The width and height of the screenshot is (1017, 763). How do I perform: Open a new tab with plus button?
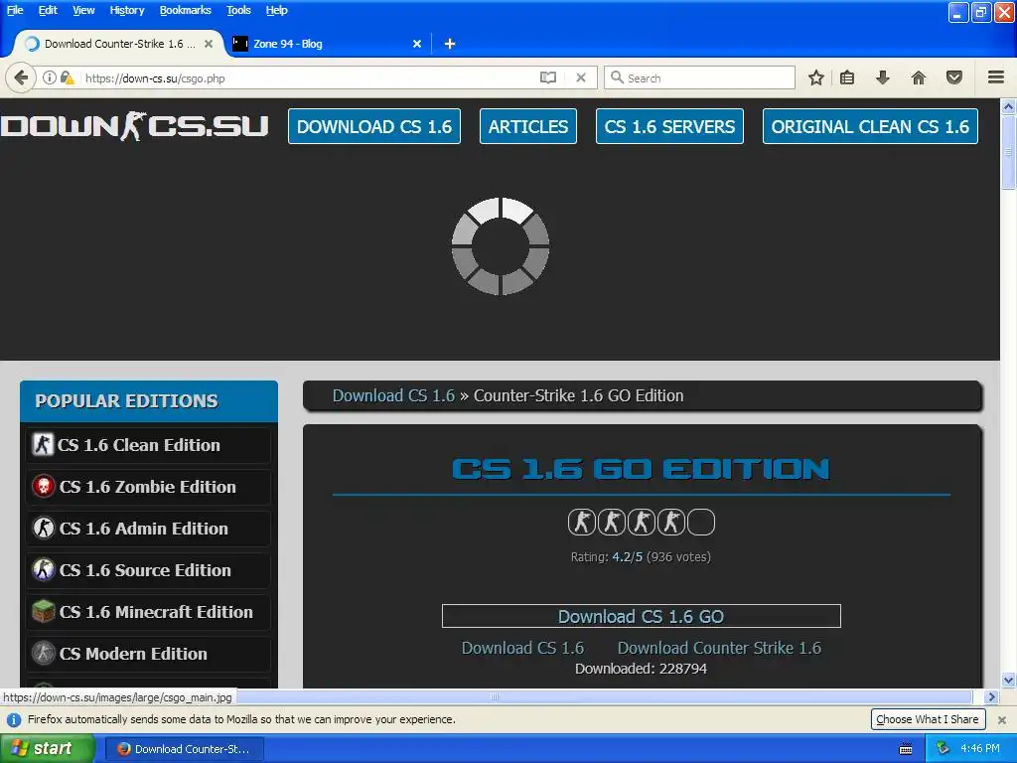click(x=450, y=44)
